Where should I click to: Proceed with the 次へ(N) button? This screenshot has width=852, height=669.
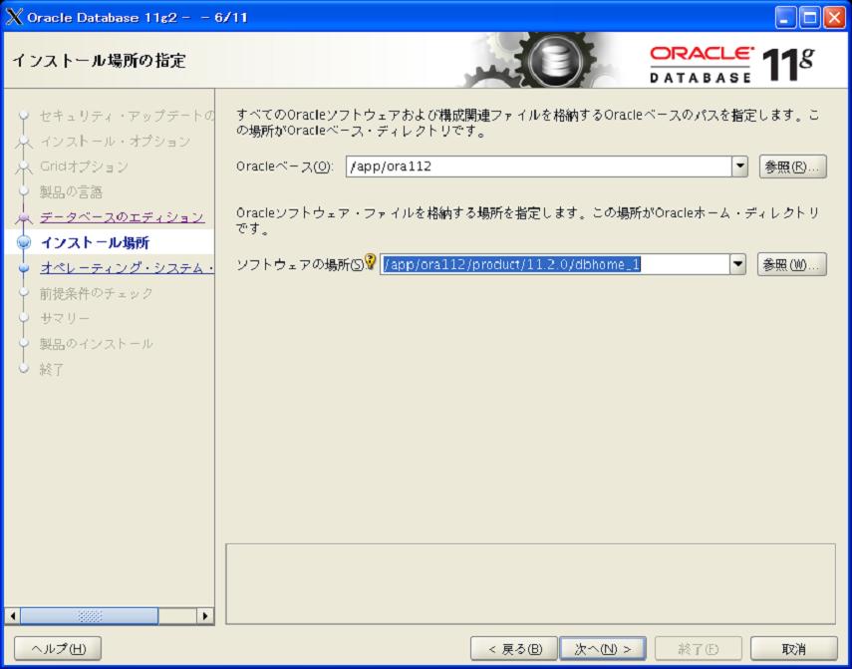click(x=603, y=648)
